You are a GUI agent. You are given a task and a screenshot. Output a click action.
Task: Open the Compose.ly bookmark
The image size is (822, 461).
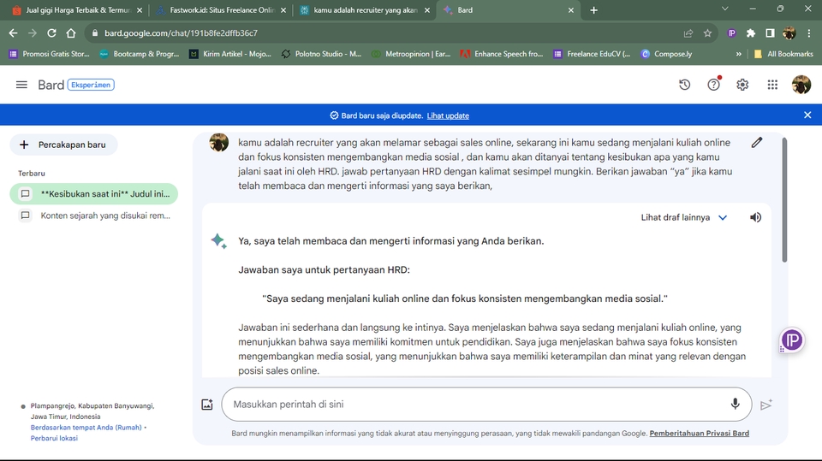click(667, 54)
